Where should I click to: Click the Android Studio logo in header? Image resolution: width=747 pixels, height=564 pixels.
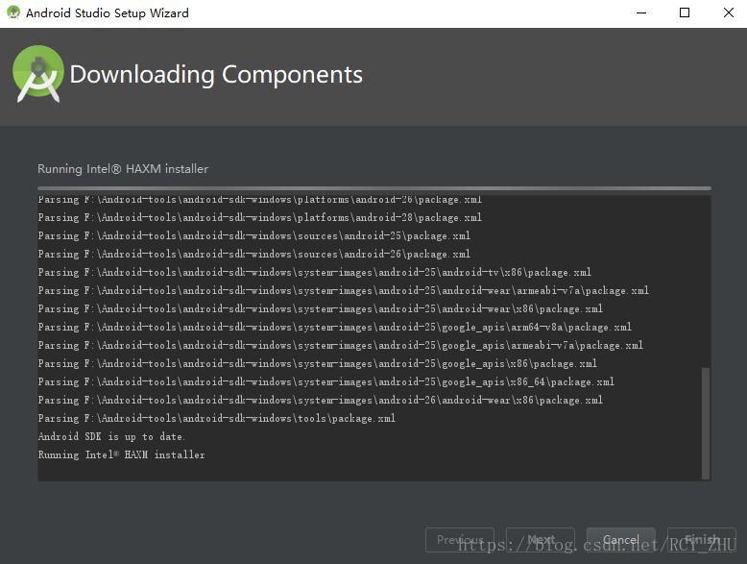38,74
